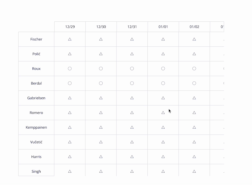Click the Harris row name cell

[36, 157]
